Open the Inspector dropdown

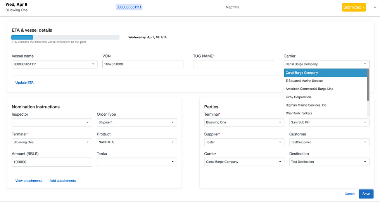pyautogui.click(x=52, y=123)
